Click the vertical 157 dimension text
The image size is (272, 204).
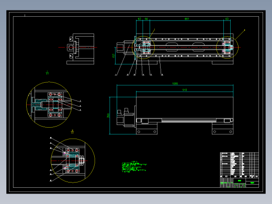114,56
